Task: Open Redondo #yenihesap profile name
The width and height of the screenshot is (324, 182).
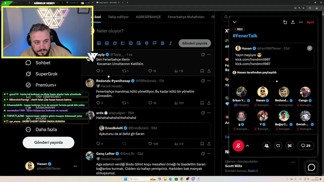Action: [x=113, y=81]
